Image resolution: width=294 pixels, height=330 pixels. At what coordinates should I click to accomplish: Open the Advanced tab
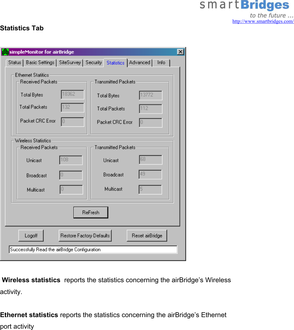140,63
